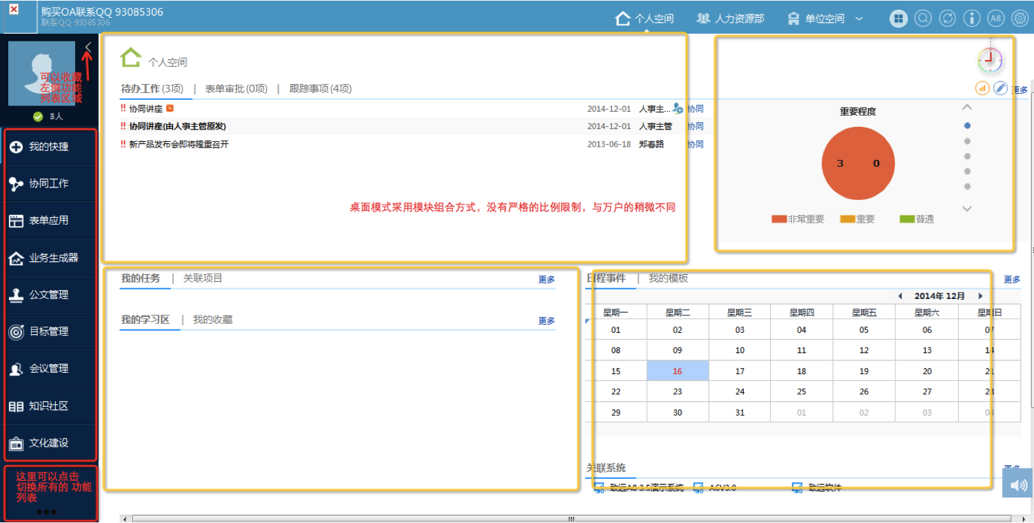Click the blue pencil edit icon
The height and width of the screenshot is (523, 1034).
1000,88
